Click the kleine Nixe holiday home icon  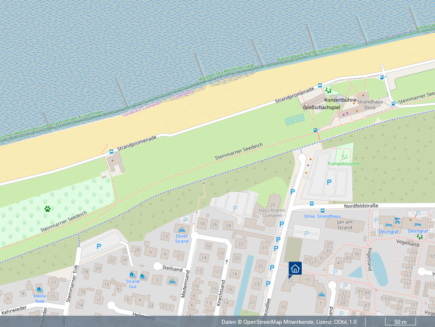coord(39,289)
